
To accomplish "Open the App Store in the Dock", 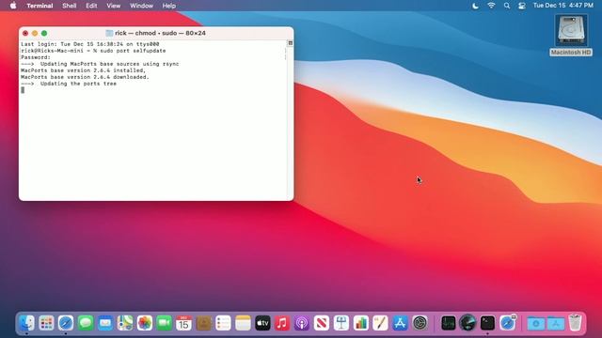I will click(400, 323).
